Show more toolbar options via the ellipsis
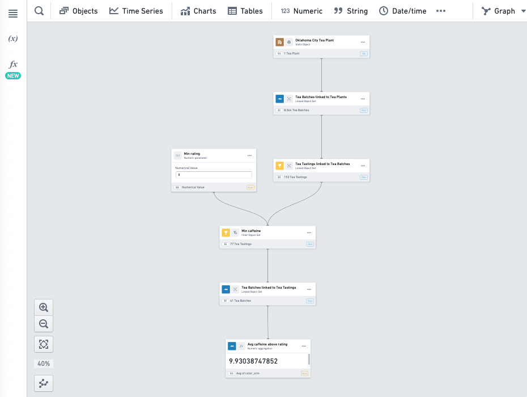The image size is (527, 397). coord(441,11)
